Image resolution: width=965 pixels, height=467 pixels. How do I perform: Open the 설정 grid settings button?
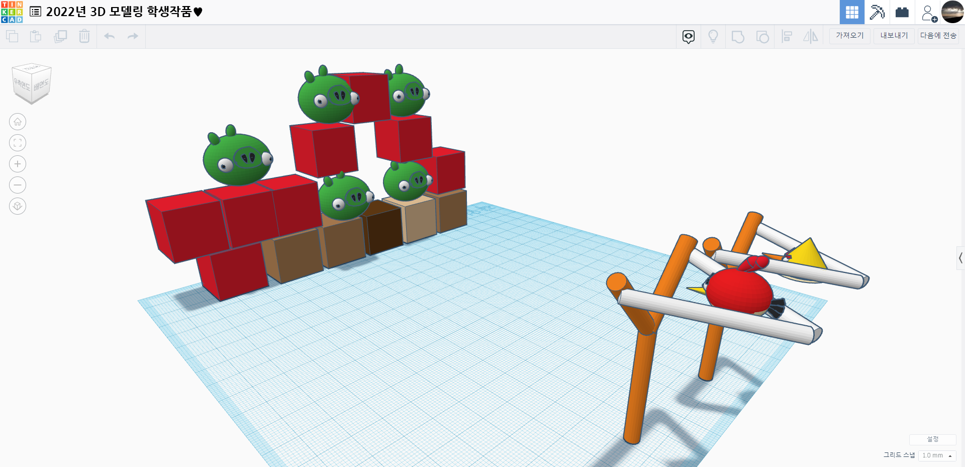click(933, 439)
